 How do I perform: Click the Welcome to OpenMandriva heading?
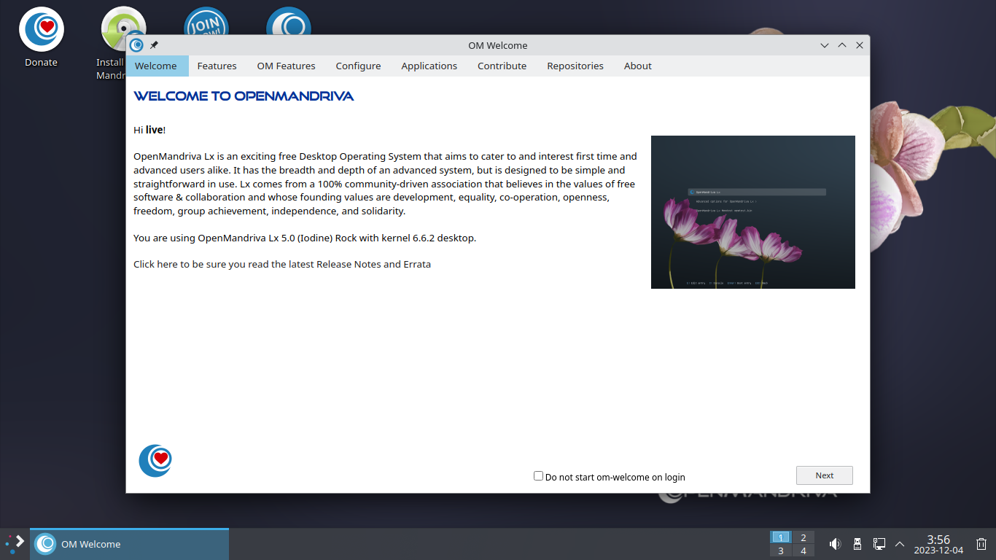(244, 96)
